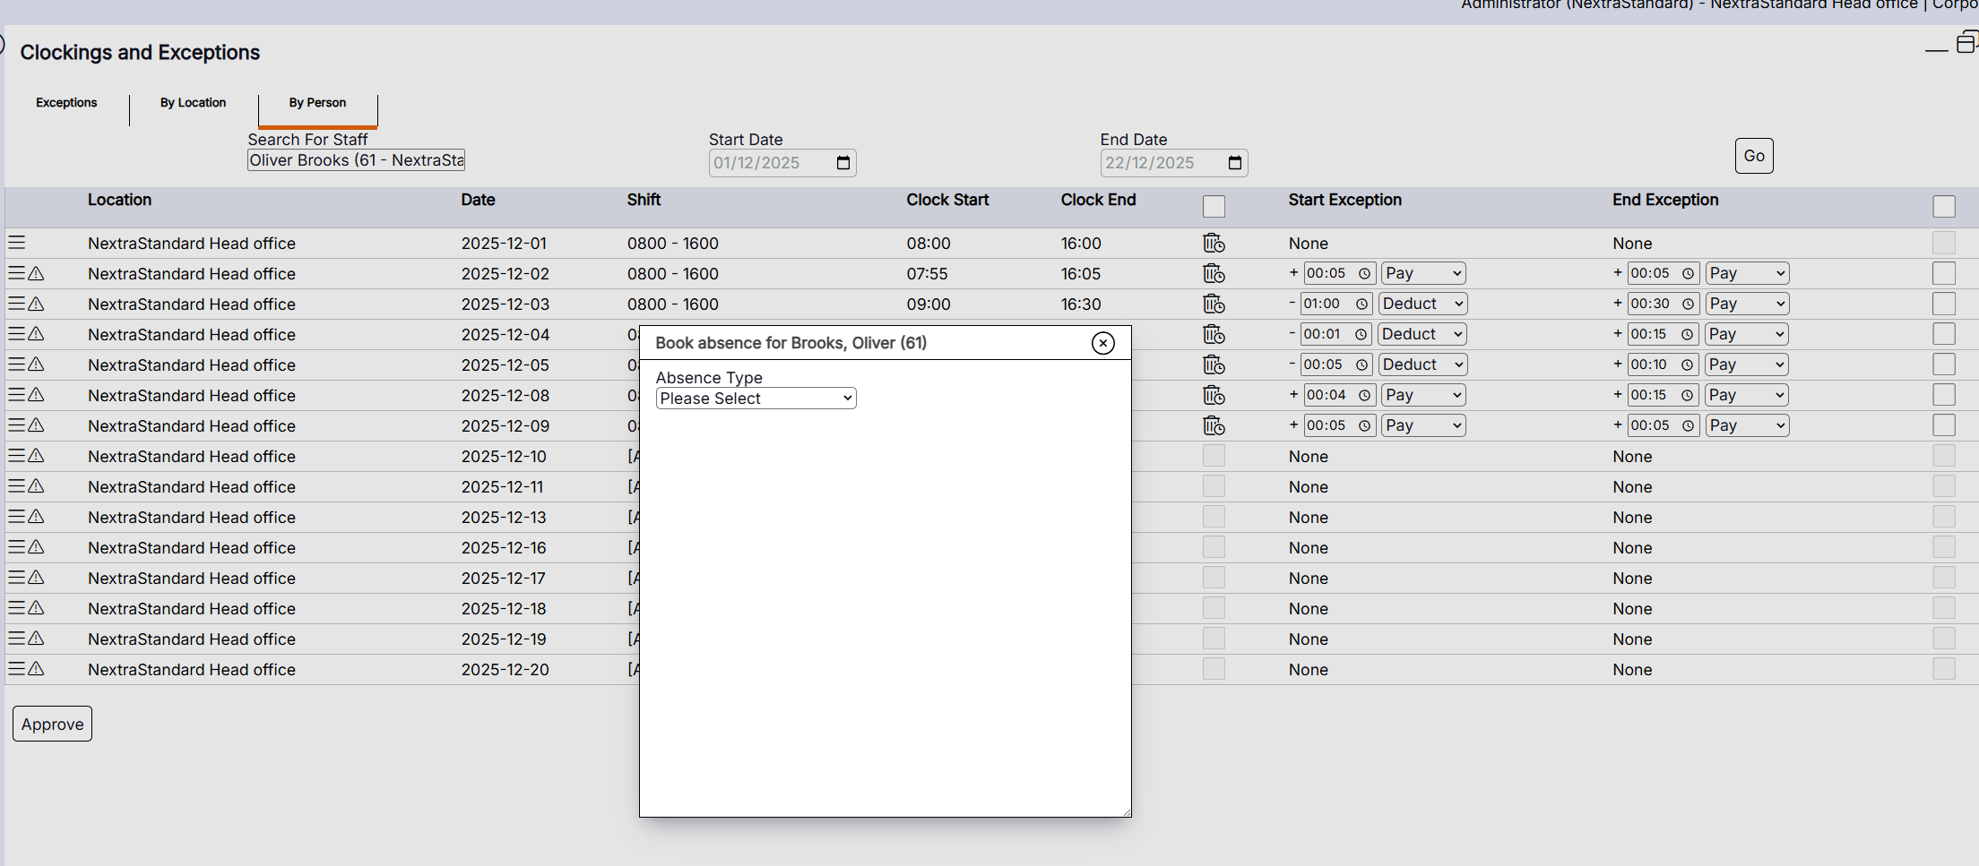This screenshot has height=866, width=1979.
Task: Open hamburger menu for 2025-12-13 row
Action: click(x=17, y=517)
